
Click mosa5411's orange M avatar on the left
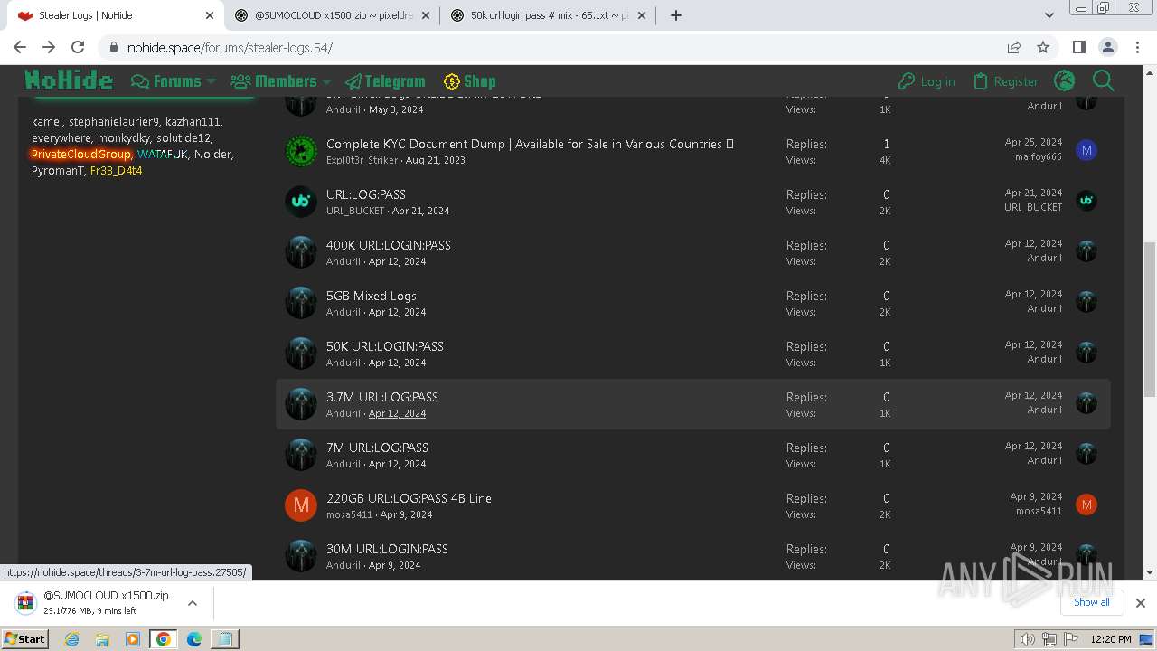coord(301,505)
